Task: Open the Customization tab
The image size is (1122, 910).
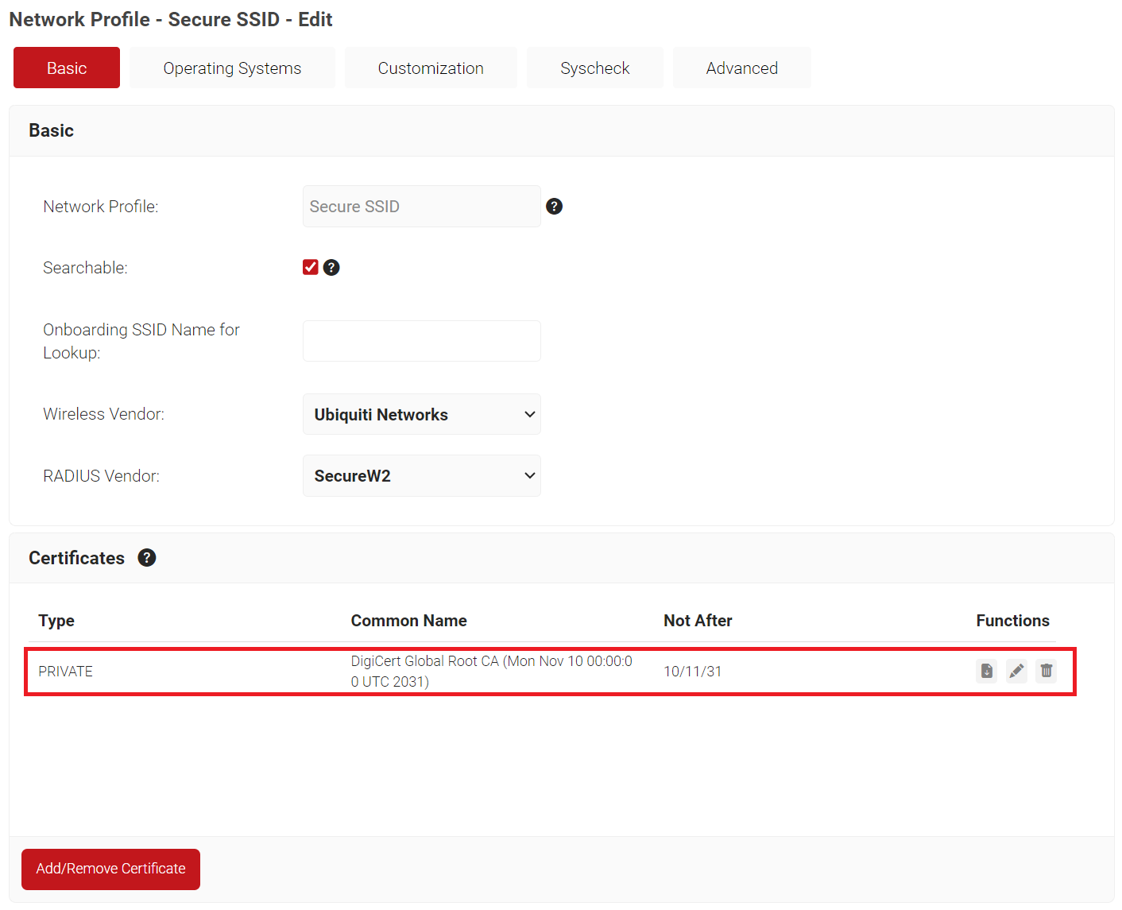Action: 430,68
